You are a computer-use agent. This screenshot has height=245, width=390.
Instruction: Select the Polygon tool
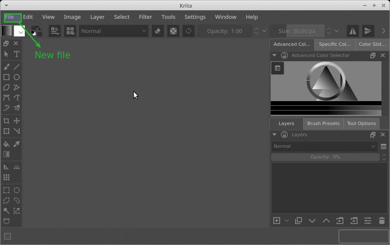pyautogui.click(x=6, y=87)
